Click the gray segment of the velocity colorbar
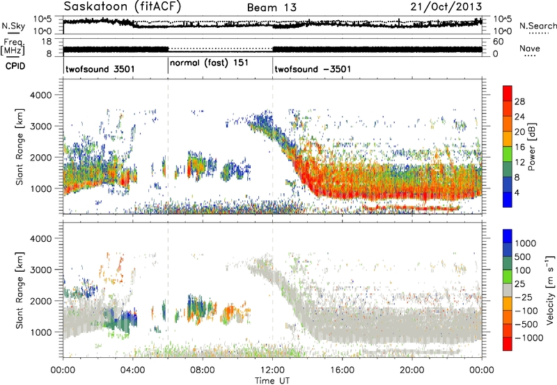This screenshot has height=385, width=557. coord(508,290)
